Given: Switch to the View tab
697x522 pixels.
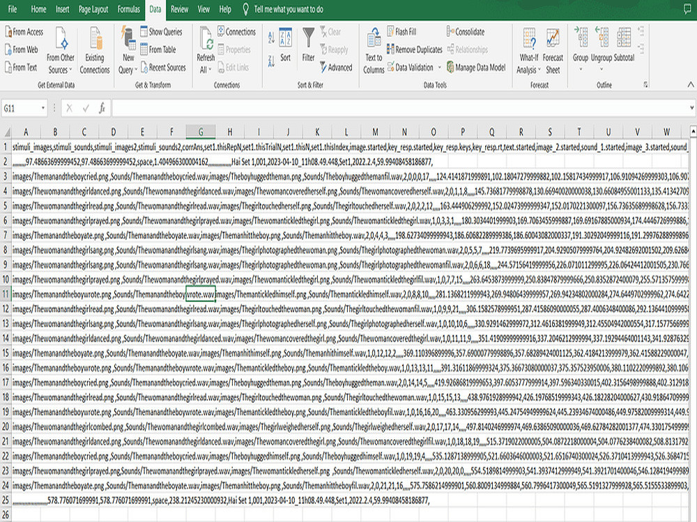Looking at the screenshot, I should coord(204,9).
